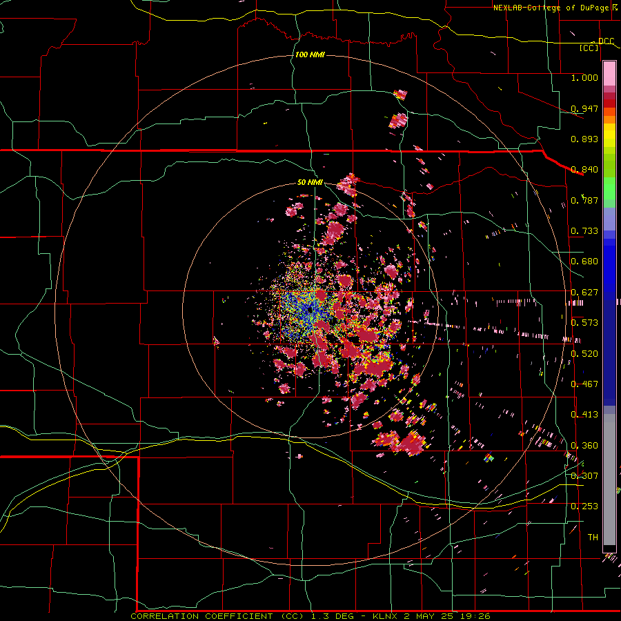
Task: Click the 0.360 color scale label
Action: click(x=584, y=446)
